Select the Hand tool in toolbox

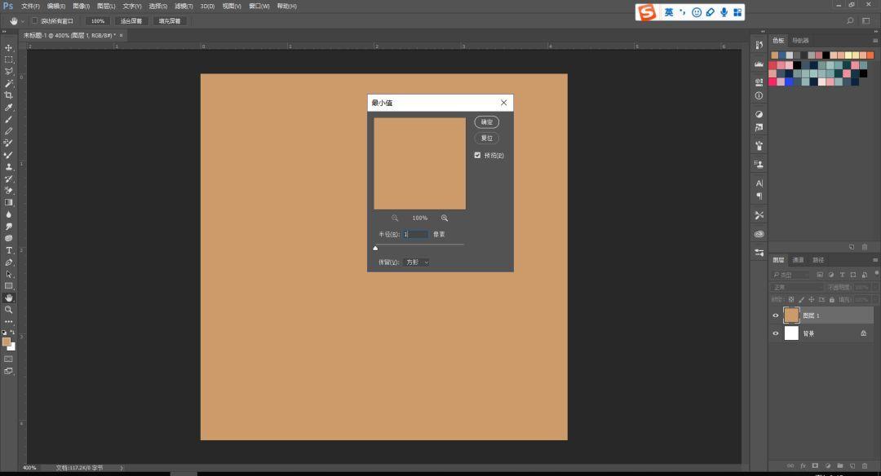(x=8, y=298)
